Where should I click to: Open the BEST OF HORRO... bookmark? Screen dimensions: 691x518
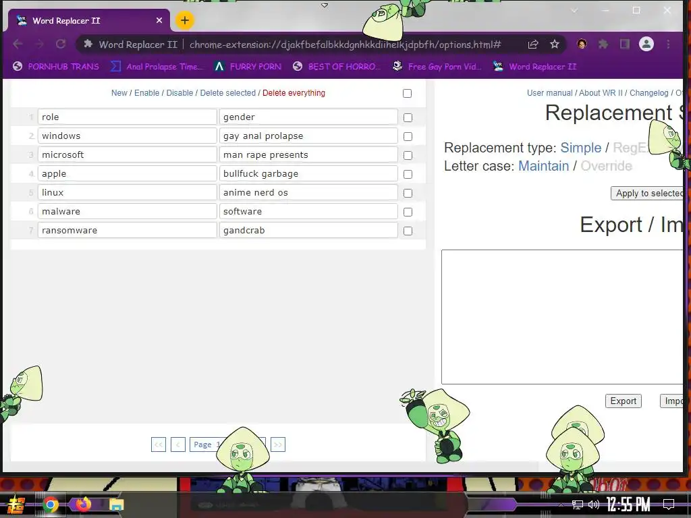click(x=336, y=67)
